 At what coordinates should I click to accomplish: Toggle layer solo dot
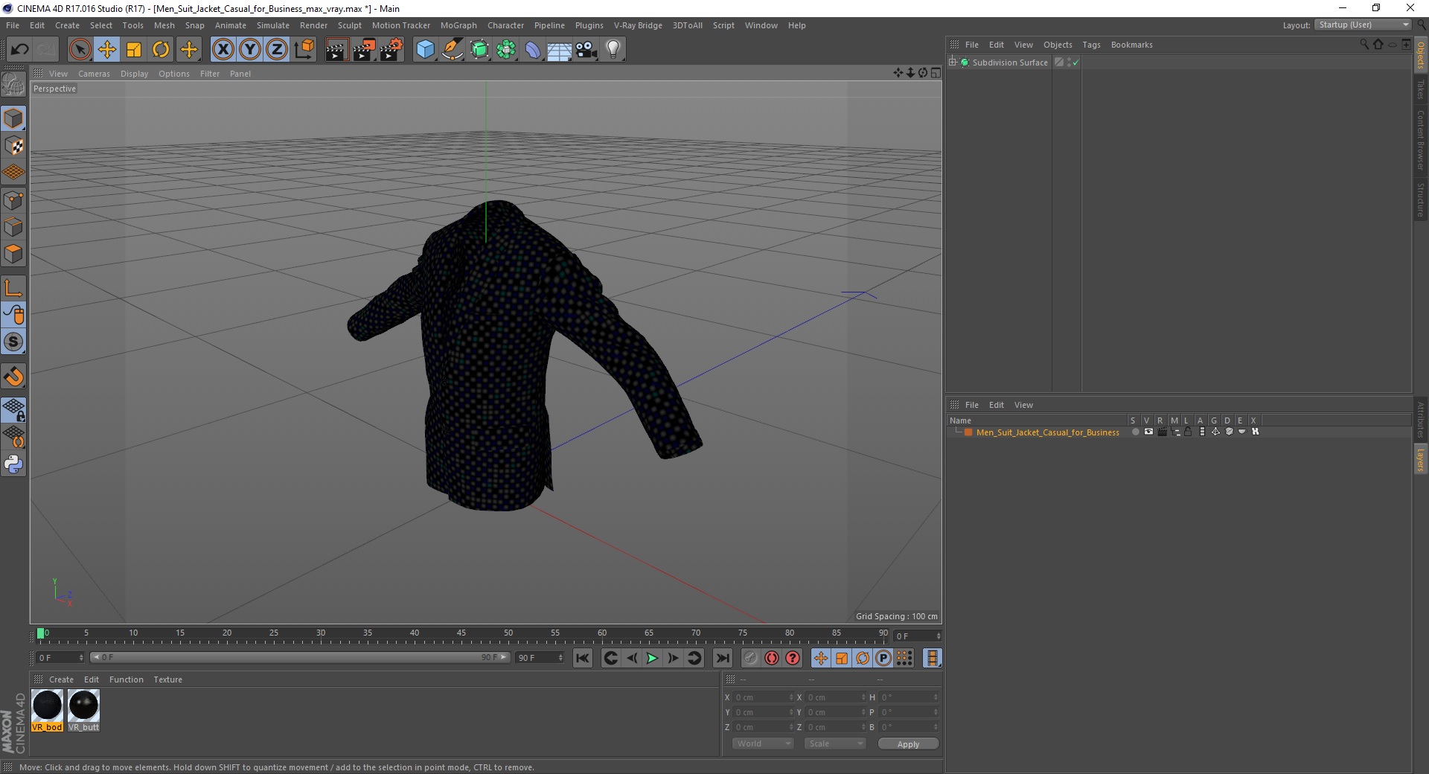click(1135, 432)
